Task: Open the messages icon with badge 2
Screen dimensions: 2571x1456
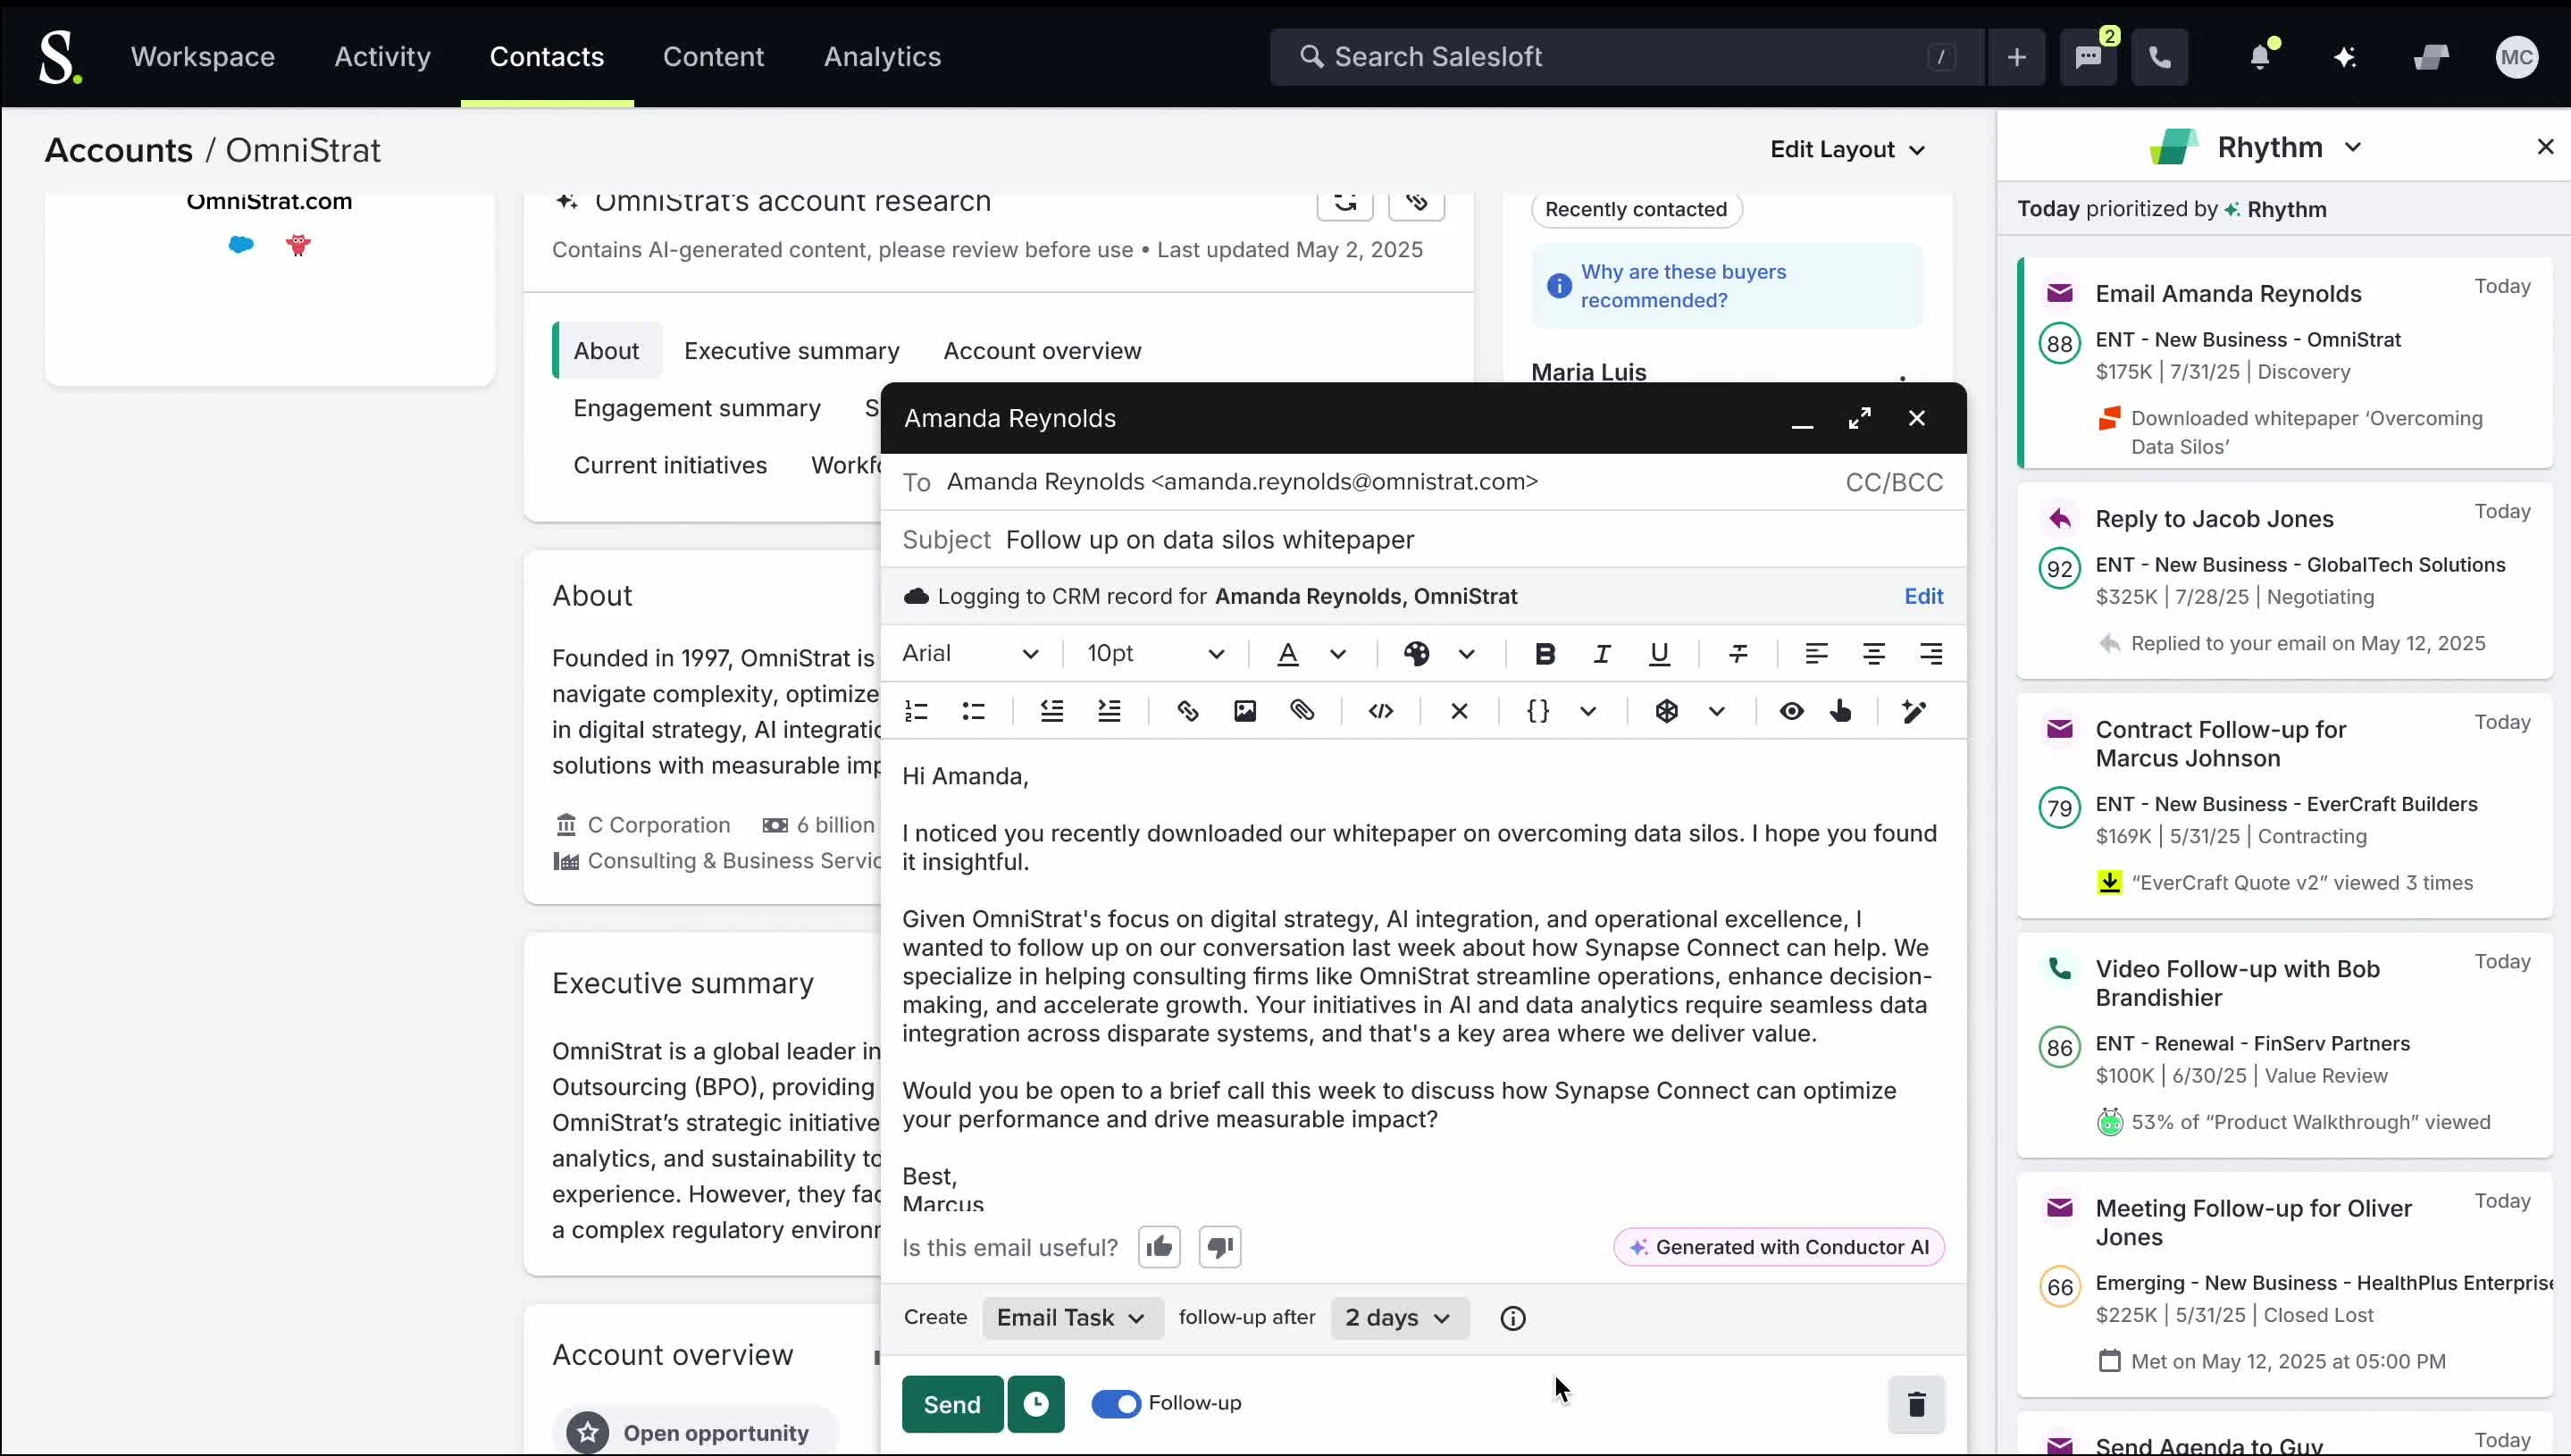Action: click(2088, 57)
